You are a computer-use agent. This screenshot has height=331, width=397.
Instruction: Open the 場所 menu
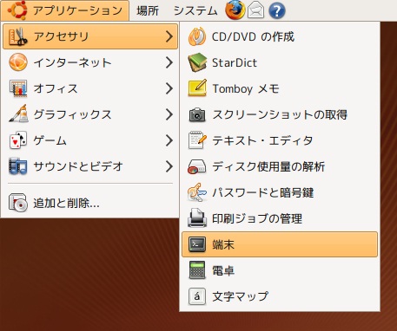tap(148, 11)
